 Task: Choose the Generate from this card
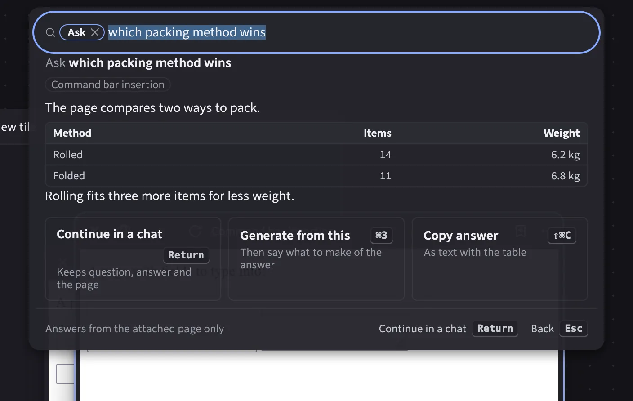coord(316,259)
